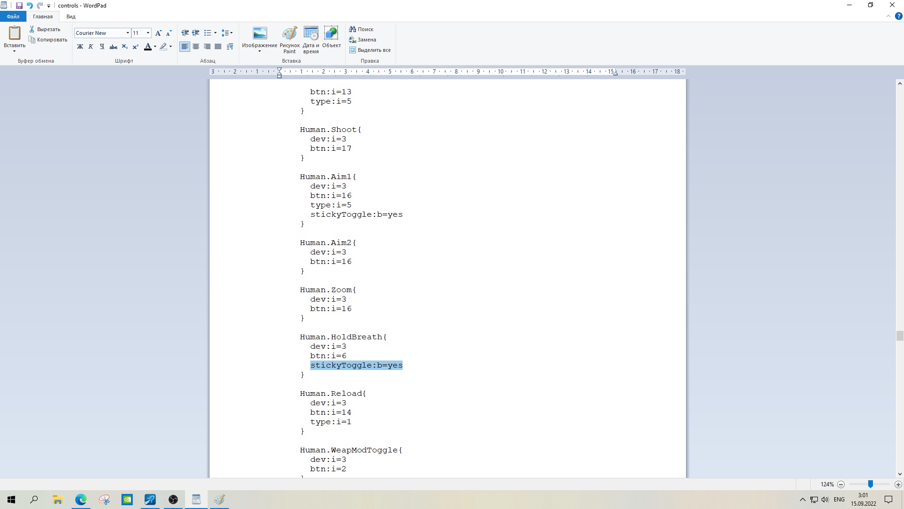Expand the bullet list style dropdown arrow
904x509 pixels.
[x=215, y=33]
